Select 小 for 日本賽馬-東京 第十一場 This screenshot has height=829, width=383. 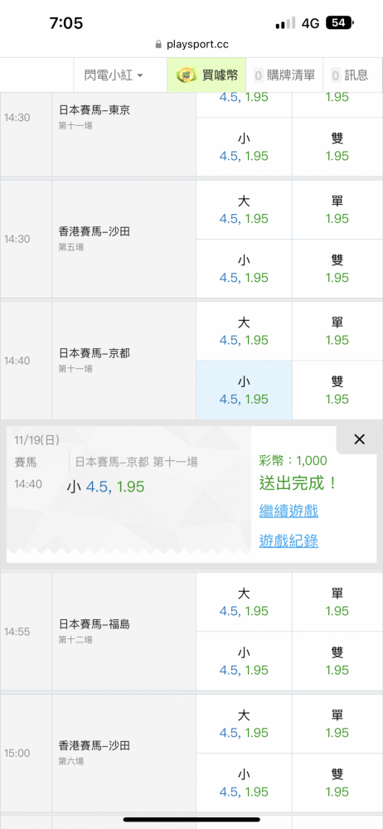pos(244,147)
